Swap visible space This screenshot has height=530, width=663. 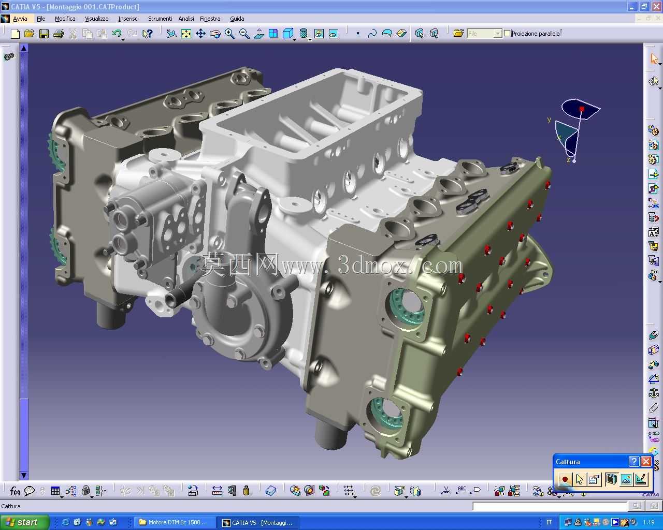point(334,34)
